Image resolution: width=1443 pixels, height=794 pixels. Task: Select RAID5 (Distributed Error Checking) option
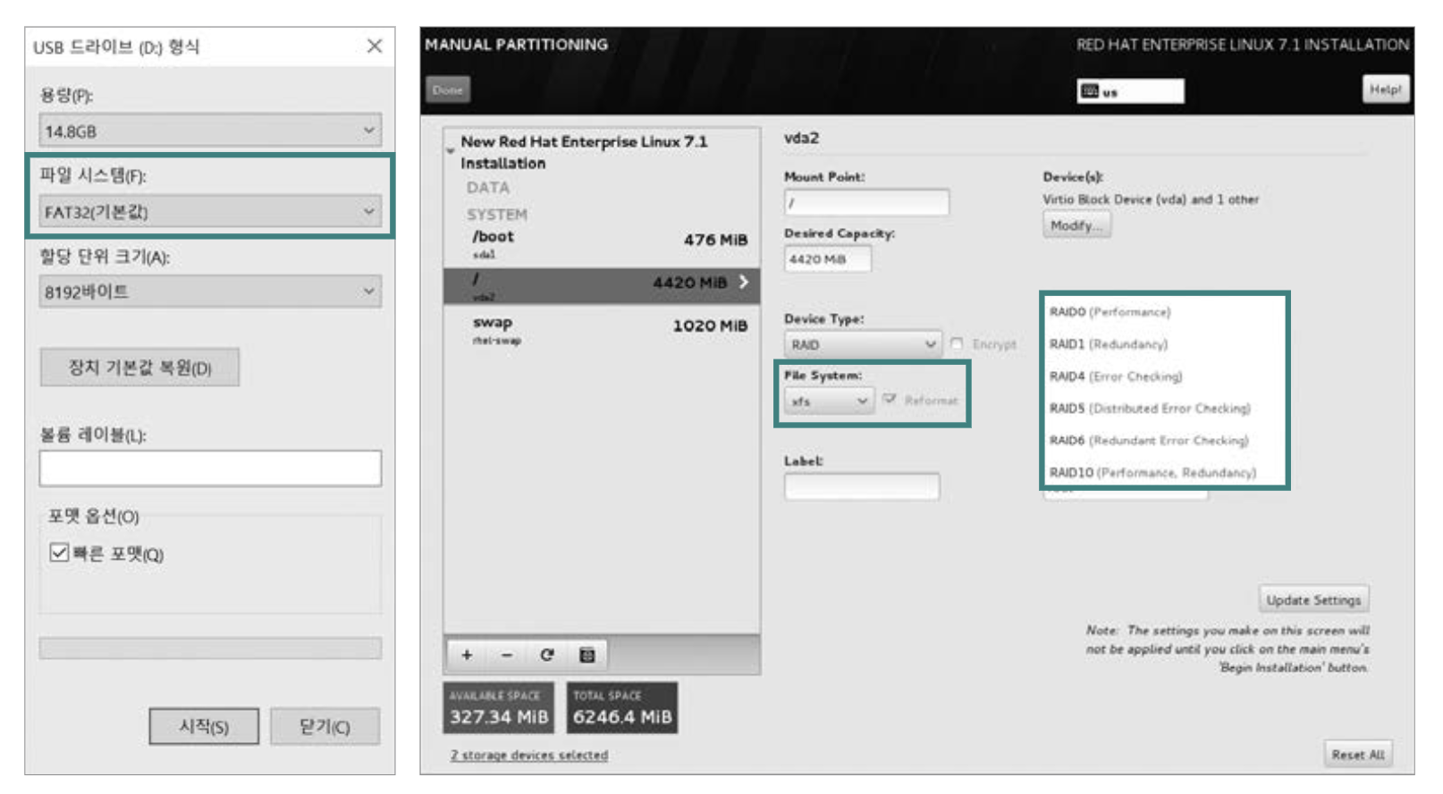click(1150, 409)
